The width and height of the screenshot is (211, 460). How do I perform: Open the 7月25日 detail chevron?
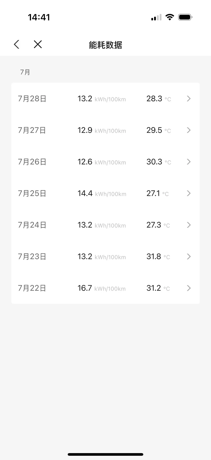tap(189, 193)
